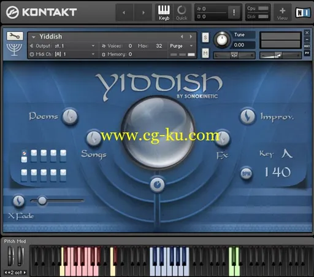Image resolution: width=314 pixels, height=277 pixels.
Task: Click the Cpu meter display
Action: click(x=258, y=8)
